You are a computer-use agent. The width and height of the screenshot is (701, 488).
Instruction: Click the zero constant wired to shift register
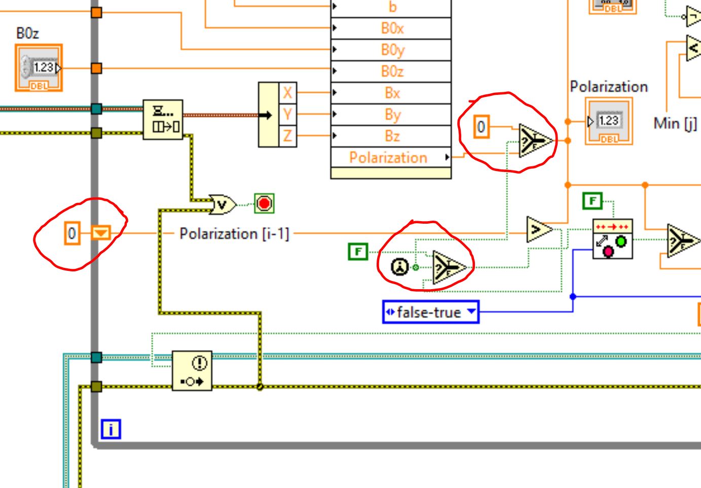[x=72, y=234]
